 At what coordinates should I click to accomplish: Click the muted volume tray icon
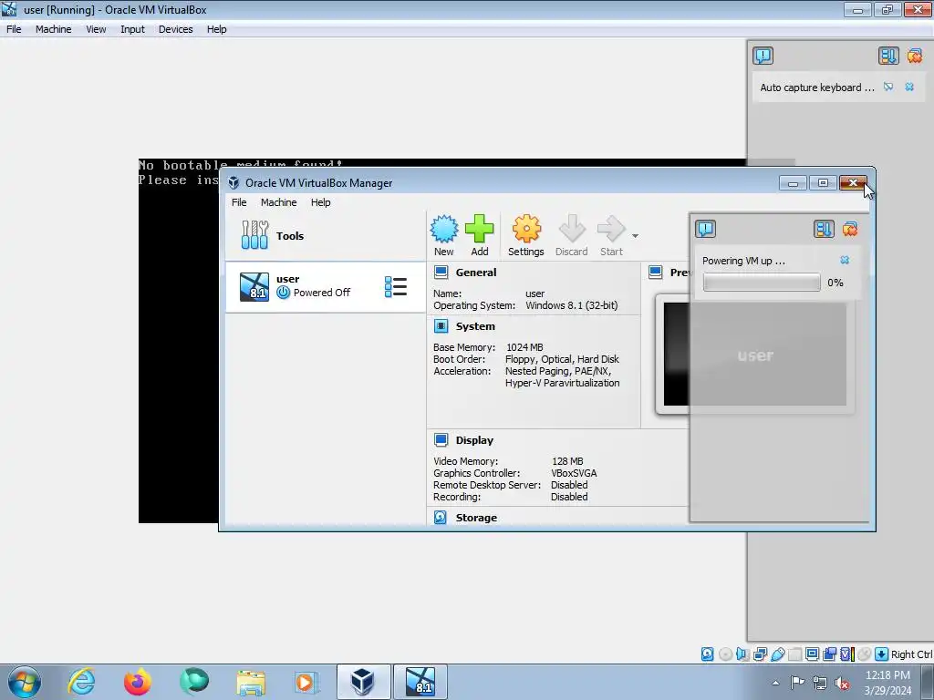point(842,683)
